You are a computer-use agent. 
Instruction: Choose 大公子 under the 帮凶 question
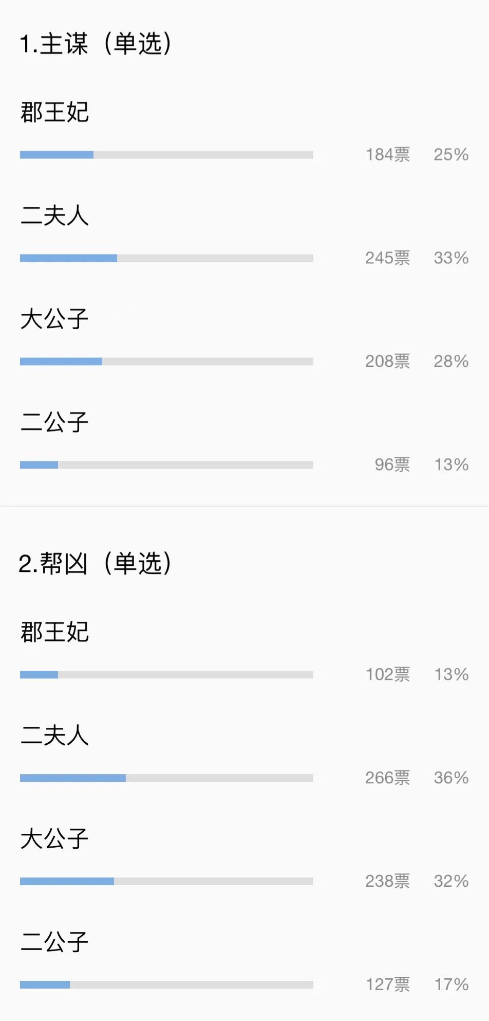tap(54, 838)
